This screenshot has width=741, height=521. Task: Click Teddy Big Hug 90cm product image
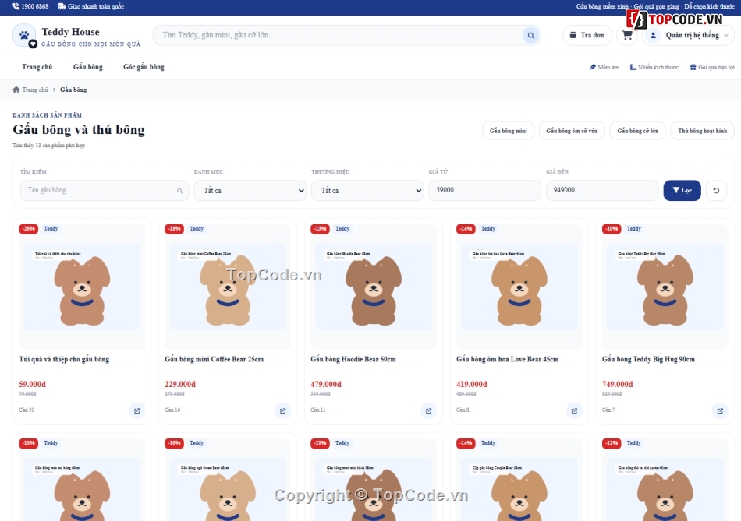click(665, 287)
